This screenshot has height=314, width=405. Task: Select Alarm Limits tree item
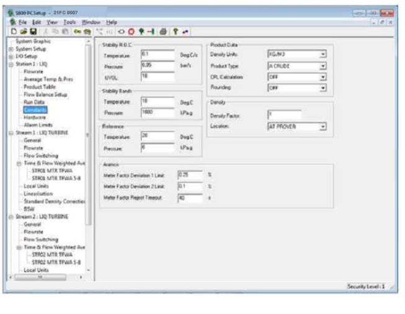pos(38,125)
